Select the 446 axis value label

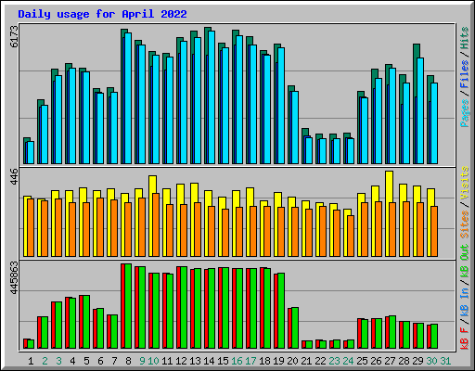point(14,176)
